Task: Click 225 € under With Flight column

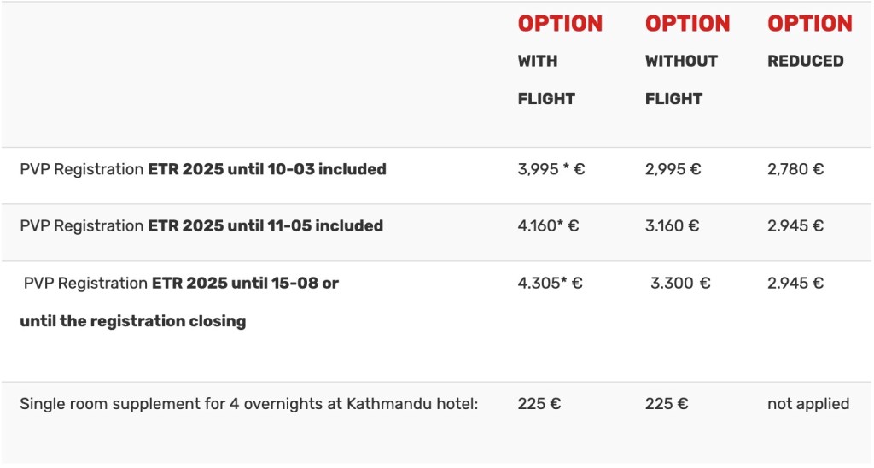Action: click(539, 403)
